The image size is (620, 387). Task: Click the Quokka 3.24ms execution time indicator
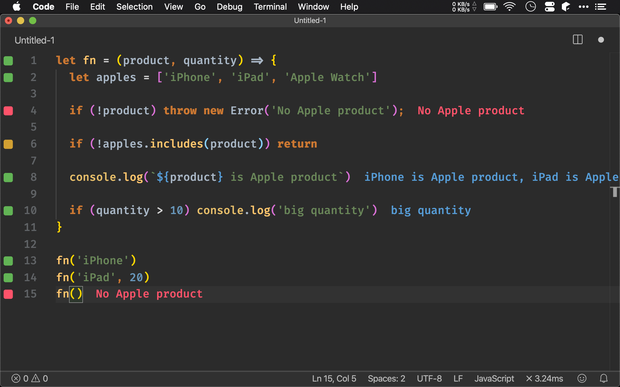(x=544, y=379)
